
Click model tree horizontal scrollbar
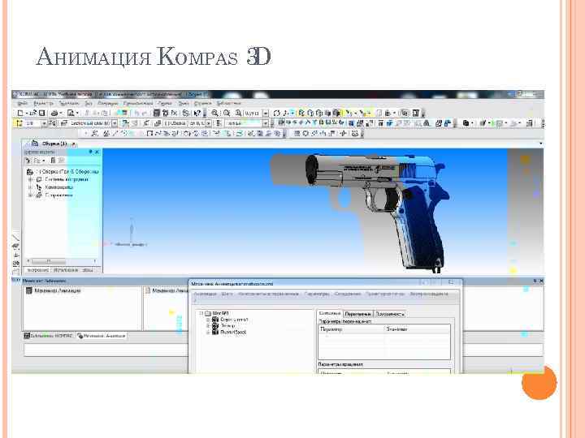coord(62,261)
